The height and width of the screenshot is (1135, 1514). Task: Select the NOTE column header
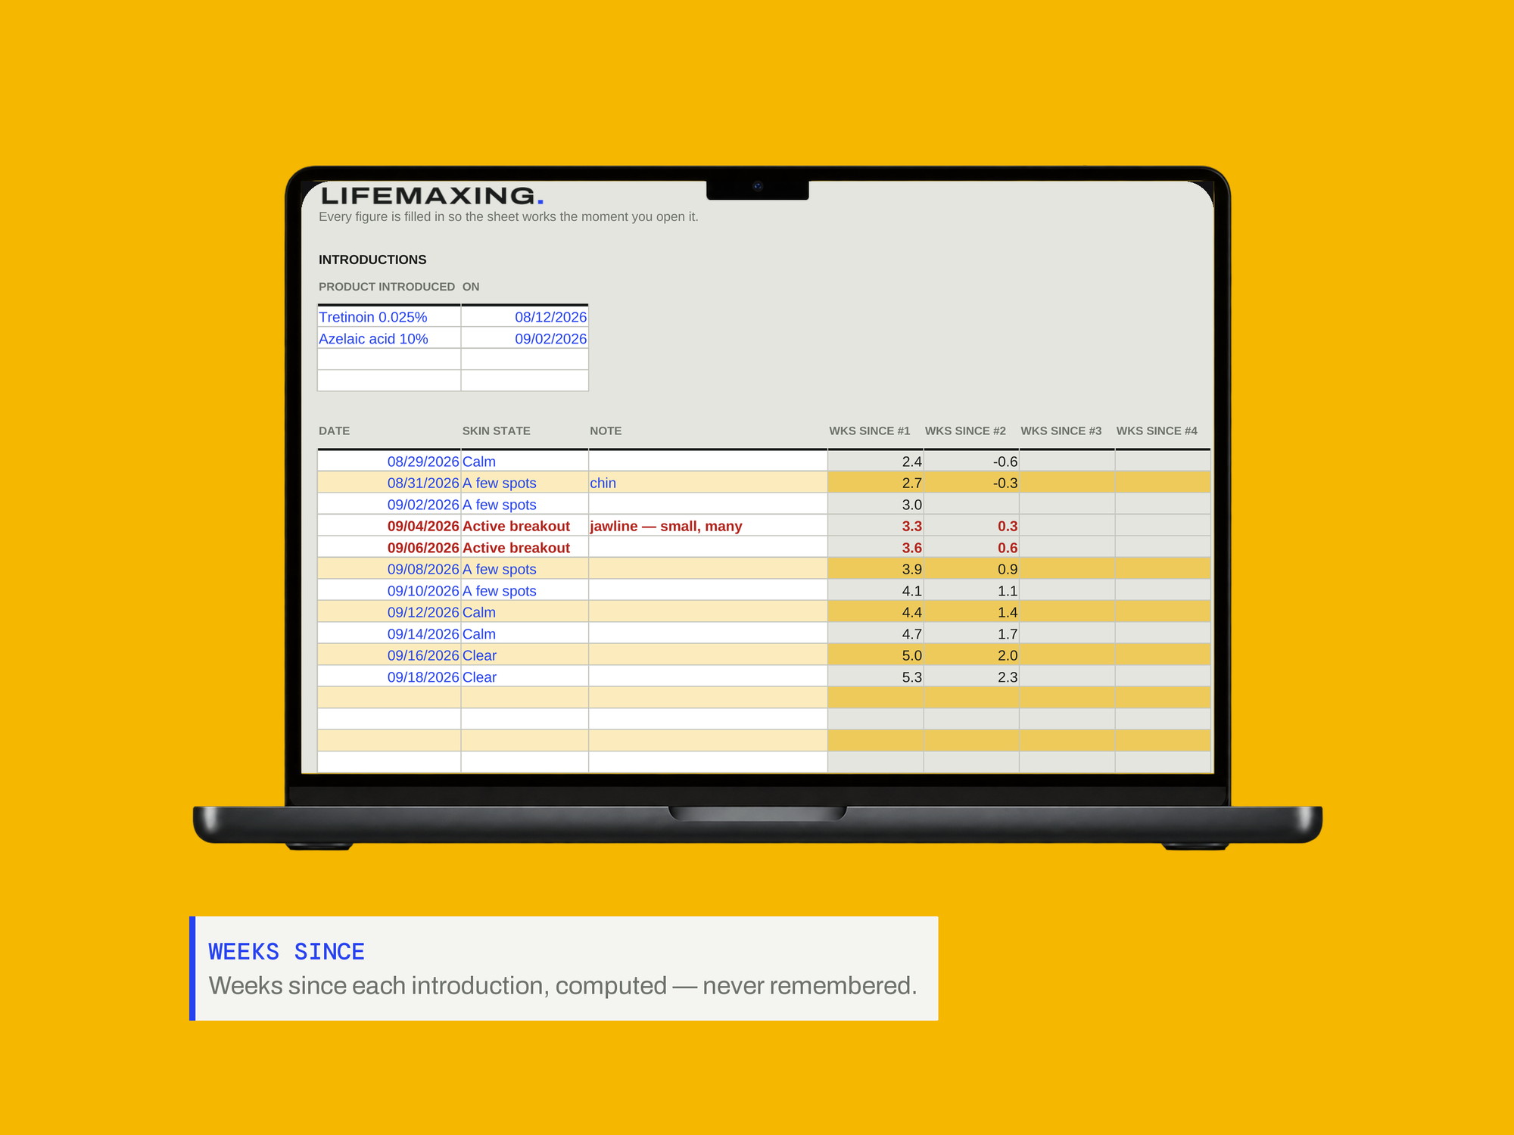606,431
